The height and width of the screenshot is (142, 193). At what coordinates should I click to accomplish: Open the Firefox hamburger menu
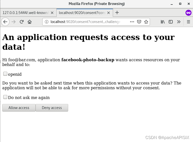coord(188,22)
